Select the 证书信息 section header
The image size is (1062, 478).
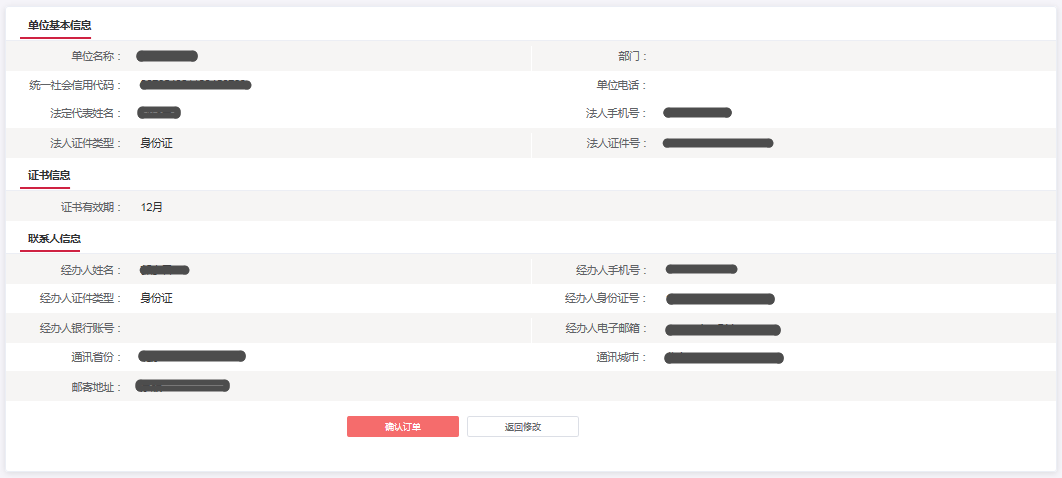tap(49, 175)
